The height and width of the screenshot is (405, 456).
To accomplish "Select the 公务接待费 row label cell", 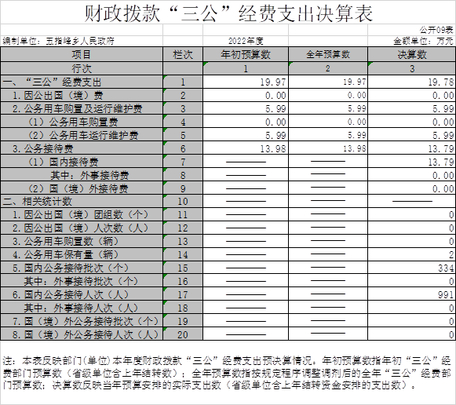I will [82, 148].
